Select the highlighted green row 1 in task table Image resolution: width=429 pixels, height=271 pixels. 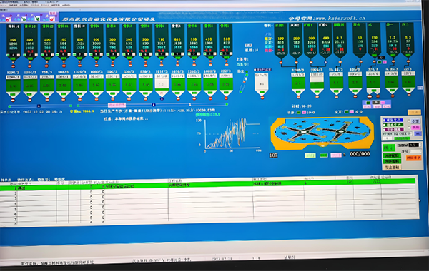208,185
